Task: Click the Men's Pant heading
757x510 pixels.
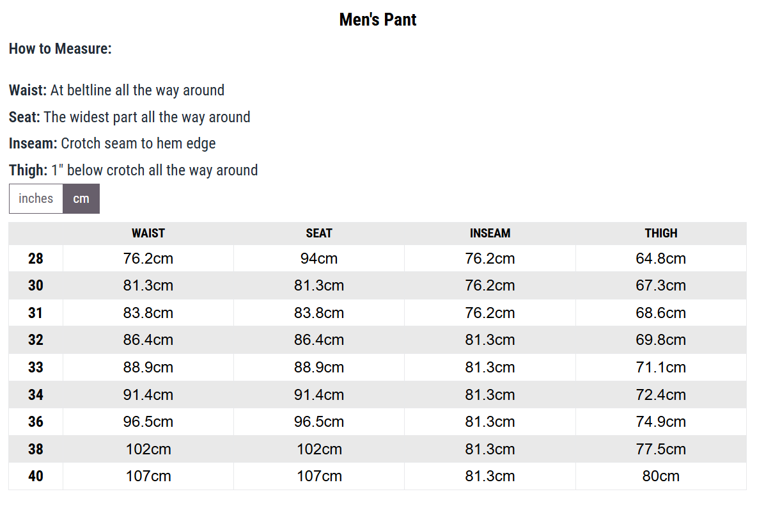Action: (378, 19)
